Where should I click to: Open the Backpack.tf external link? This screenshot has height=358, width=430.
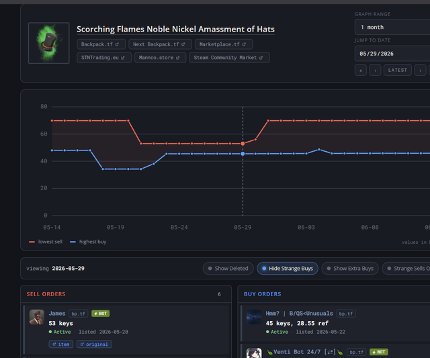point(101,44)
